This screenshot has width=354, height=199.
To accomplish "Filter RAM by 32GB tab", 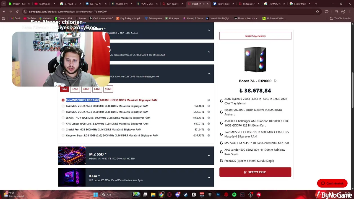I will pos(75,89).
